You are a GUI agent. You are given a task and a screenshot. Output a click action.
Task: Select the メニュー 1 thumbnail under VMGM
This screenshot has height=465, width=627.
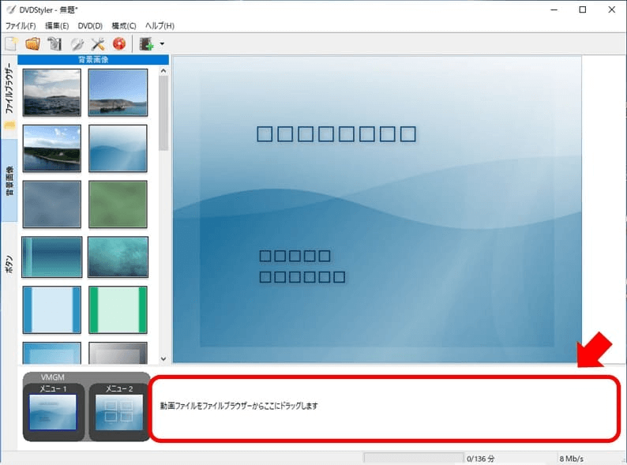pyautogui.click(x=52, y=412)
